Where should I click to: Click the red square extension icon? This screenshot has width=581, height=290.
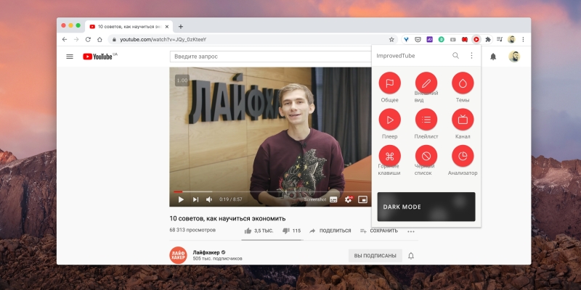pos(464,39)
